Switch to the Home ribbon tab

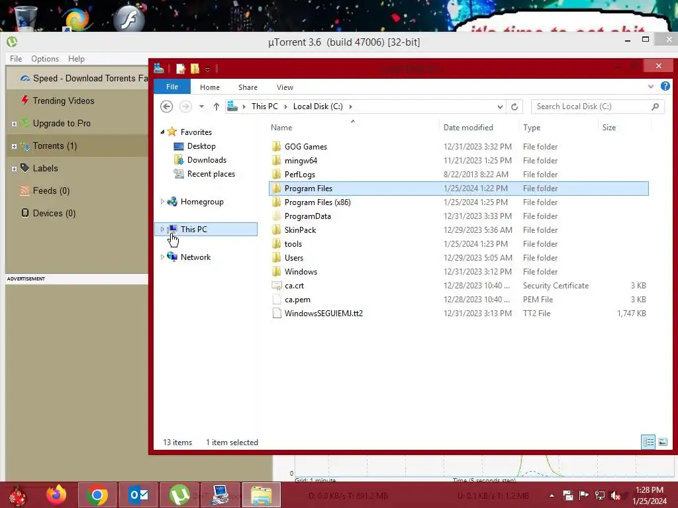(x=210, y=87)
